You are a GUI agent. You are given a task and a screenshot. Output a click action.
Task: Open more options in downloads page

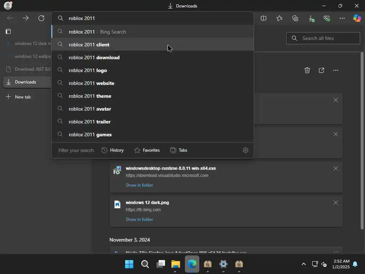pyautogui.click(x=336, y=70)
